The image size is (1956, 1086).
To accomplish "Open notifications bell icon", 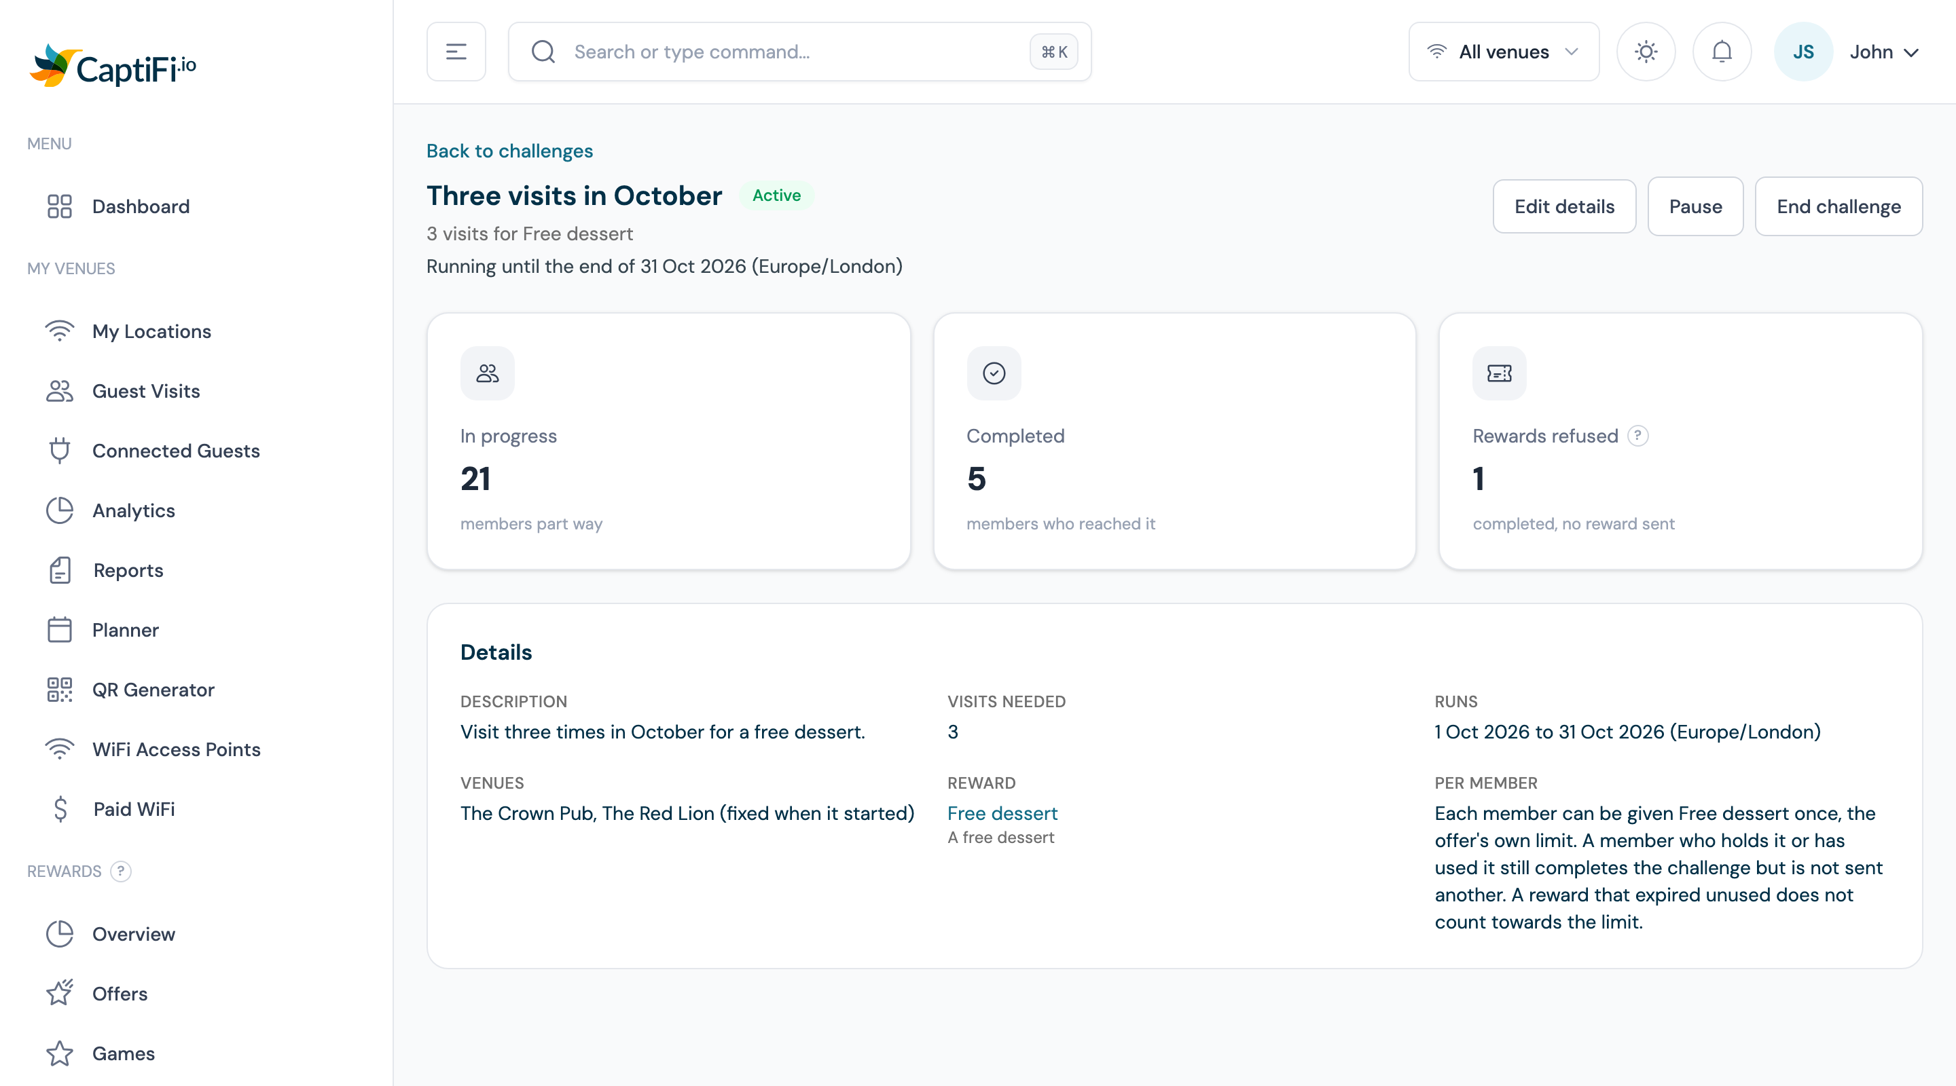I will point(1722,52).
